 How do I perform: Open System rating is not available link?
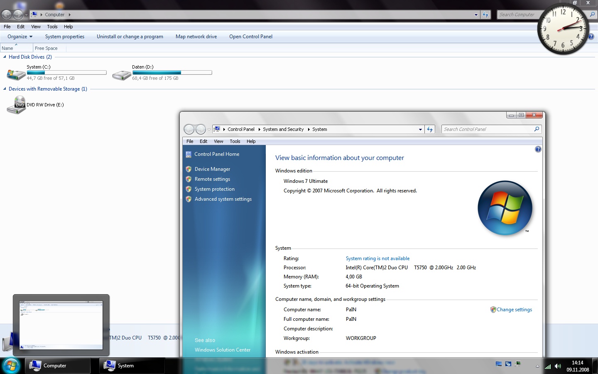tap(377, 258)
